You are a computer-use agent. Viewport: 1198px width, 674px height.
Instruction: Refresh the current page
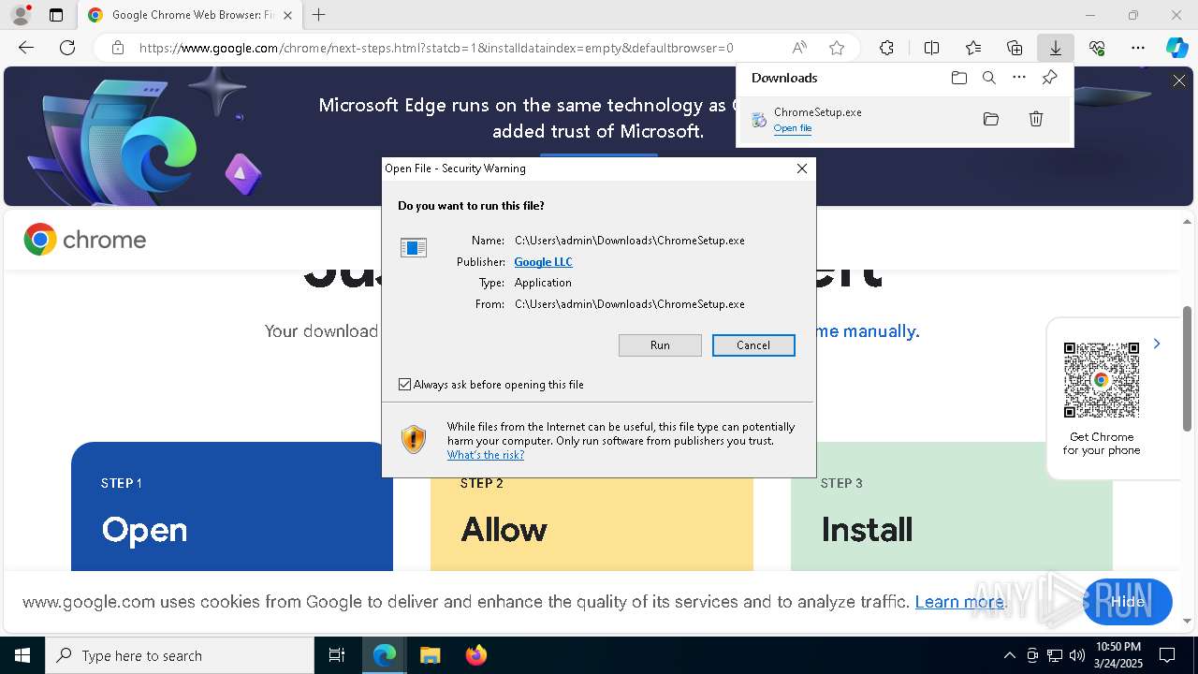67,48
